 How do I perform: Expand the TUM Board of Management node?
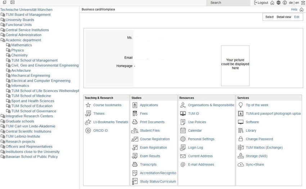tap(3, 15)
